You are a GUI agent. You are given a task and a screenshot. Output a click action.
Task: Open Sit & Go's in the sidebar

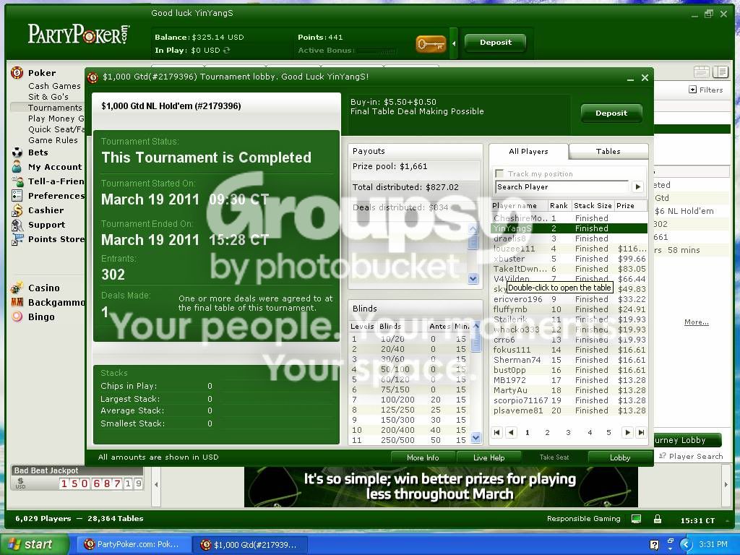click(x=48, y=97)
